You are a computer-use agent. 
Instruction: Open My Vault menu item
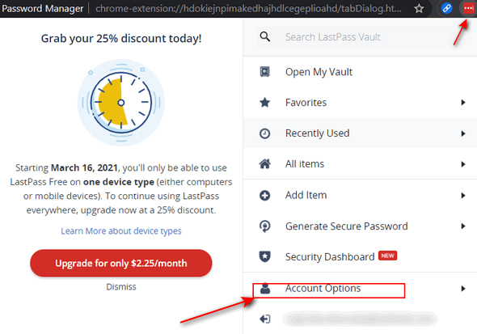[x=361, y=72]
